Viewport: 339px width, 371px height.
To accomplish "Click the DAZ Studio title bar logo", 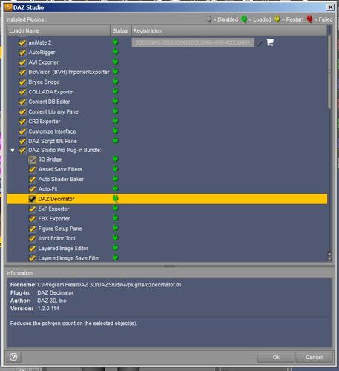I will pyautogui.click(x=8, y=7).
